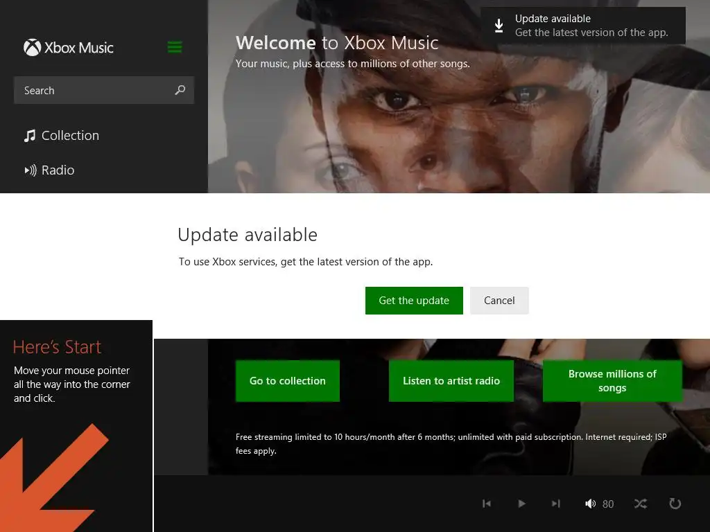Click the update download arrow icon
Viewport: 710px width, 532px height.
click(499, 26)
